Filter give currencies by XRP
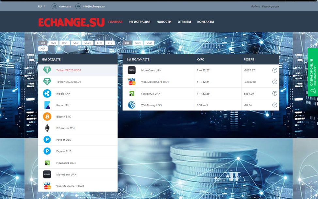Image resolution: width=318 pixels, height=199 pixels. [43, 49]
